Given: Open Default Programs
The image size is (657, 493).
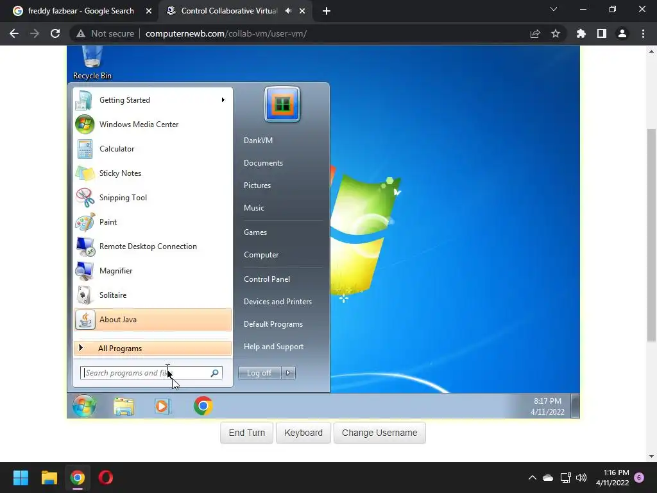Looking at the screenshot, I should [x=273, y=324].
